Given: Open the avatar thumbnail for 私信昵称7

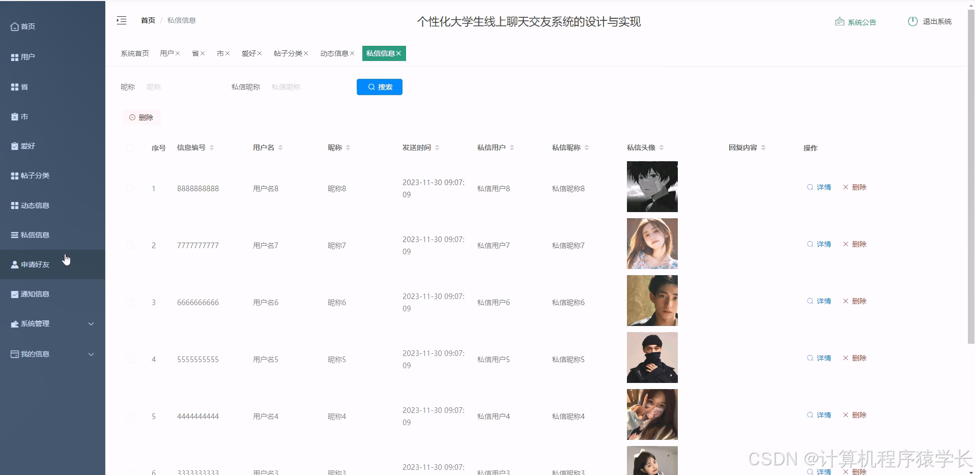Looking at the screenshot, I should [x=652, y=244].
